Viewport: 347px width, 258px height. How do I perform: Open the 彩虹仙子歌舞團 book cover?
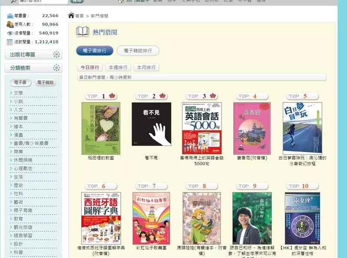point(152,218)
